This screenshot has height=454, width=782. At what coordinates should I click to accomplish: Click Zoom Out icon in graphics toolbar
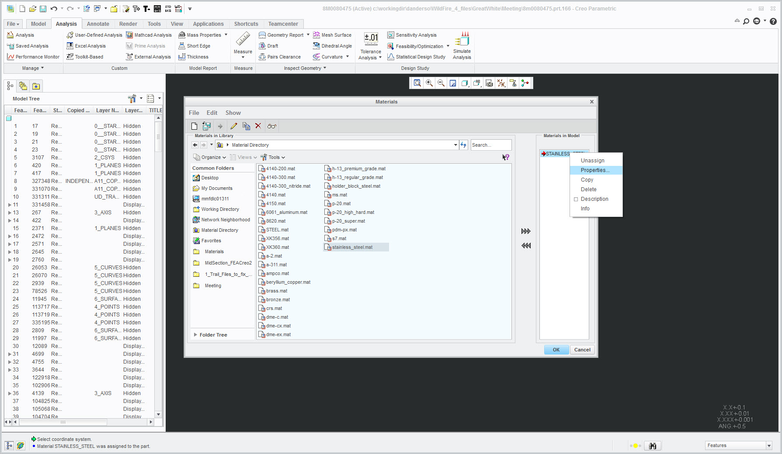[441, 83]
